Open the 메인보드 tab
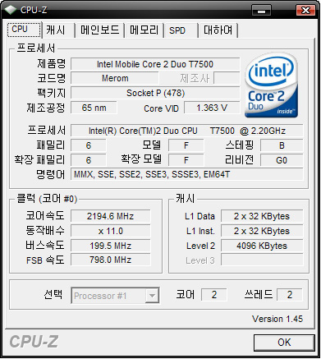This screenshot has width=321, height=359. coord(99,30)
